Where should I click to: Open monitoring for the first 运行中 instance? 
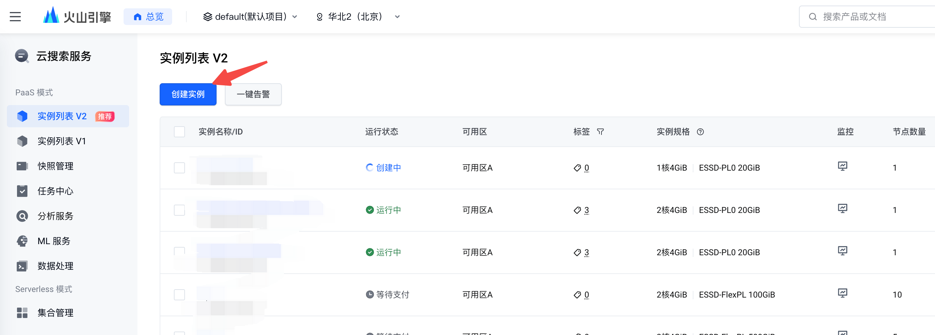pyautogui.click(x=842, y=208)
